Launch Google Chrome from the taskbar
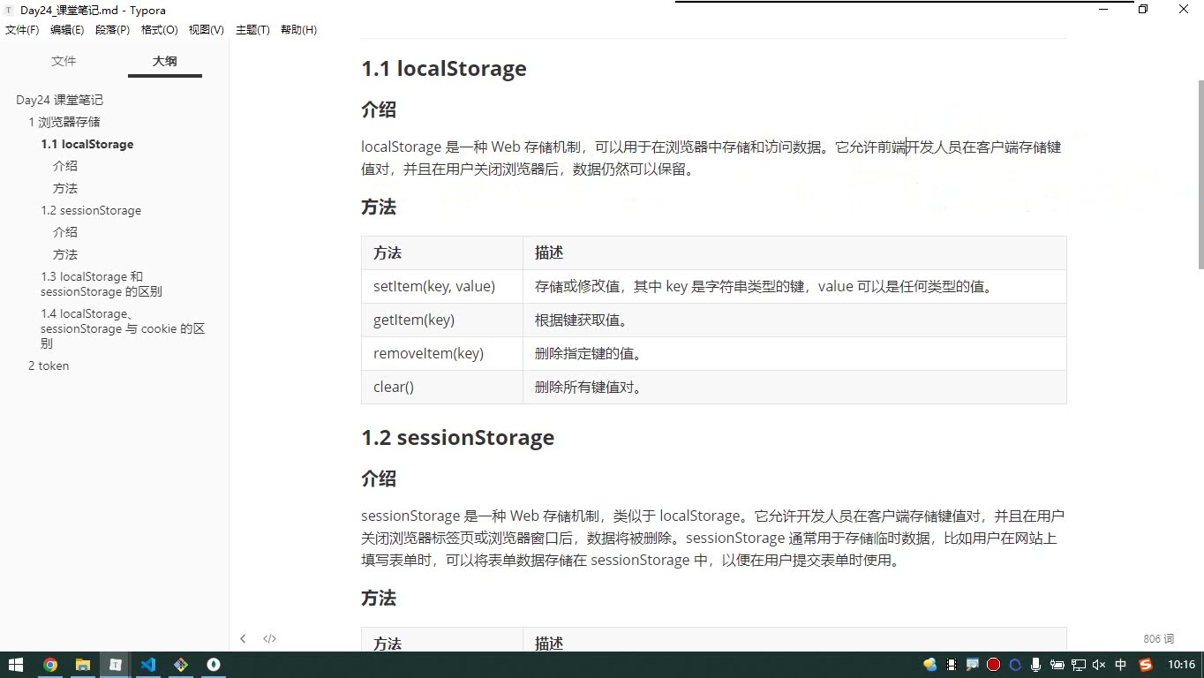 point(50,665)
